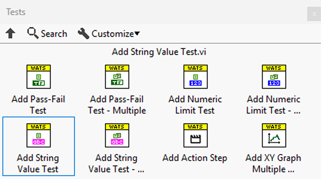This screenshot has width=321, height=179.
Task: Expand the Customize dropdown arrow
Action: (137, 34)
